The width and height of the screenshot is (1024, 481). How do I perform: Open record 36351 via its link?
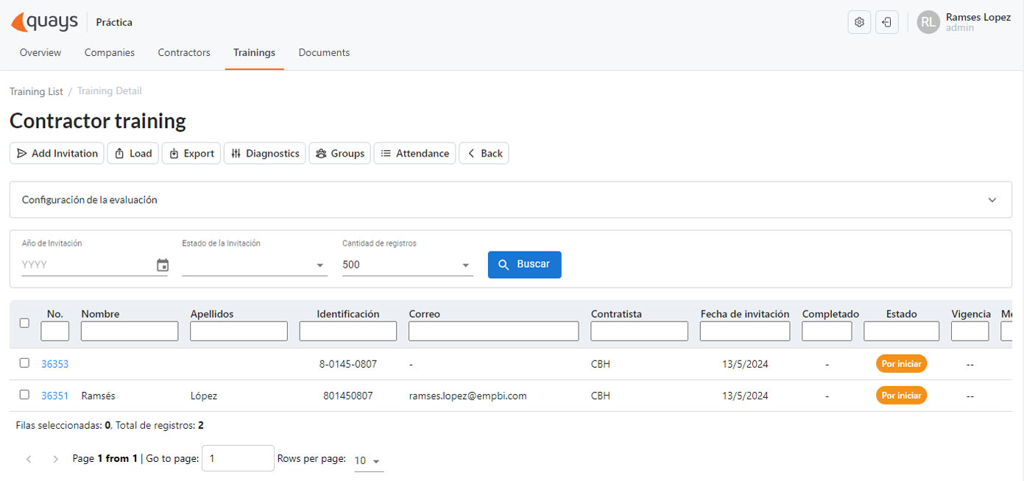(x=54, y=395)
